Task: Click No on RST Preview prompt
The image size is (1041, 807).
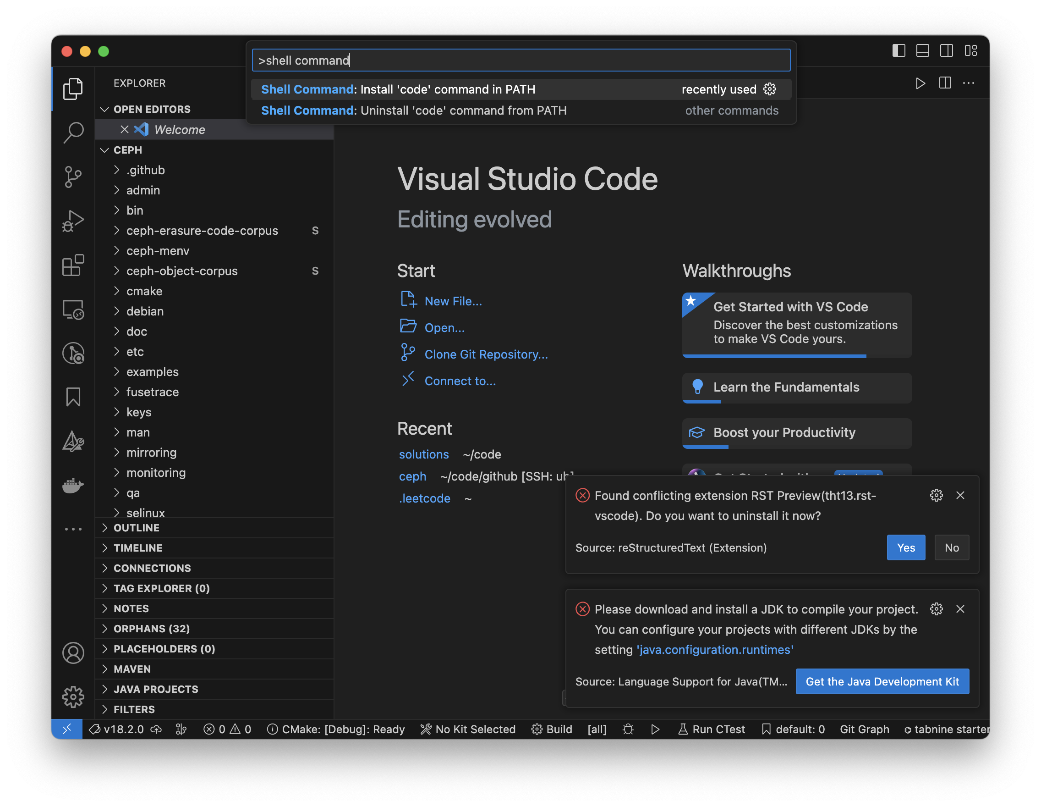Action: tap(951, 547)
